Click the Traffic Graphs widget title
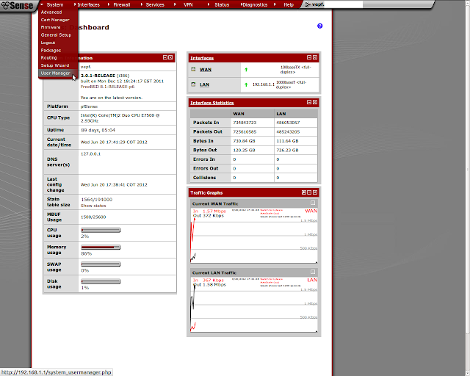This screenshot has height=376, width=470. click(x=206, y=193)
